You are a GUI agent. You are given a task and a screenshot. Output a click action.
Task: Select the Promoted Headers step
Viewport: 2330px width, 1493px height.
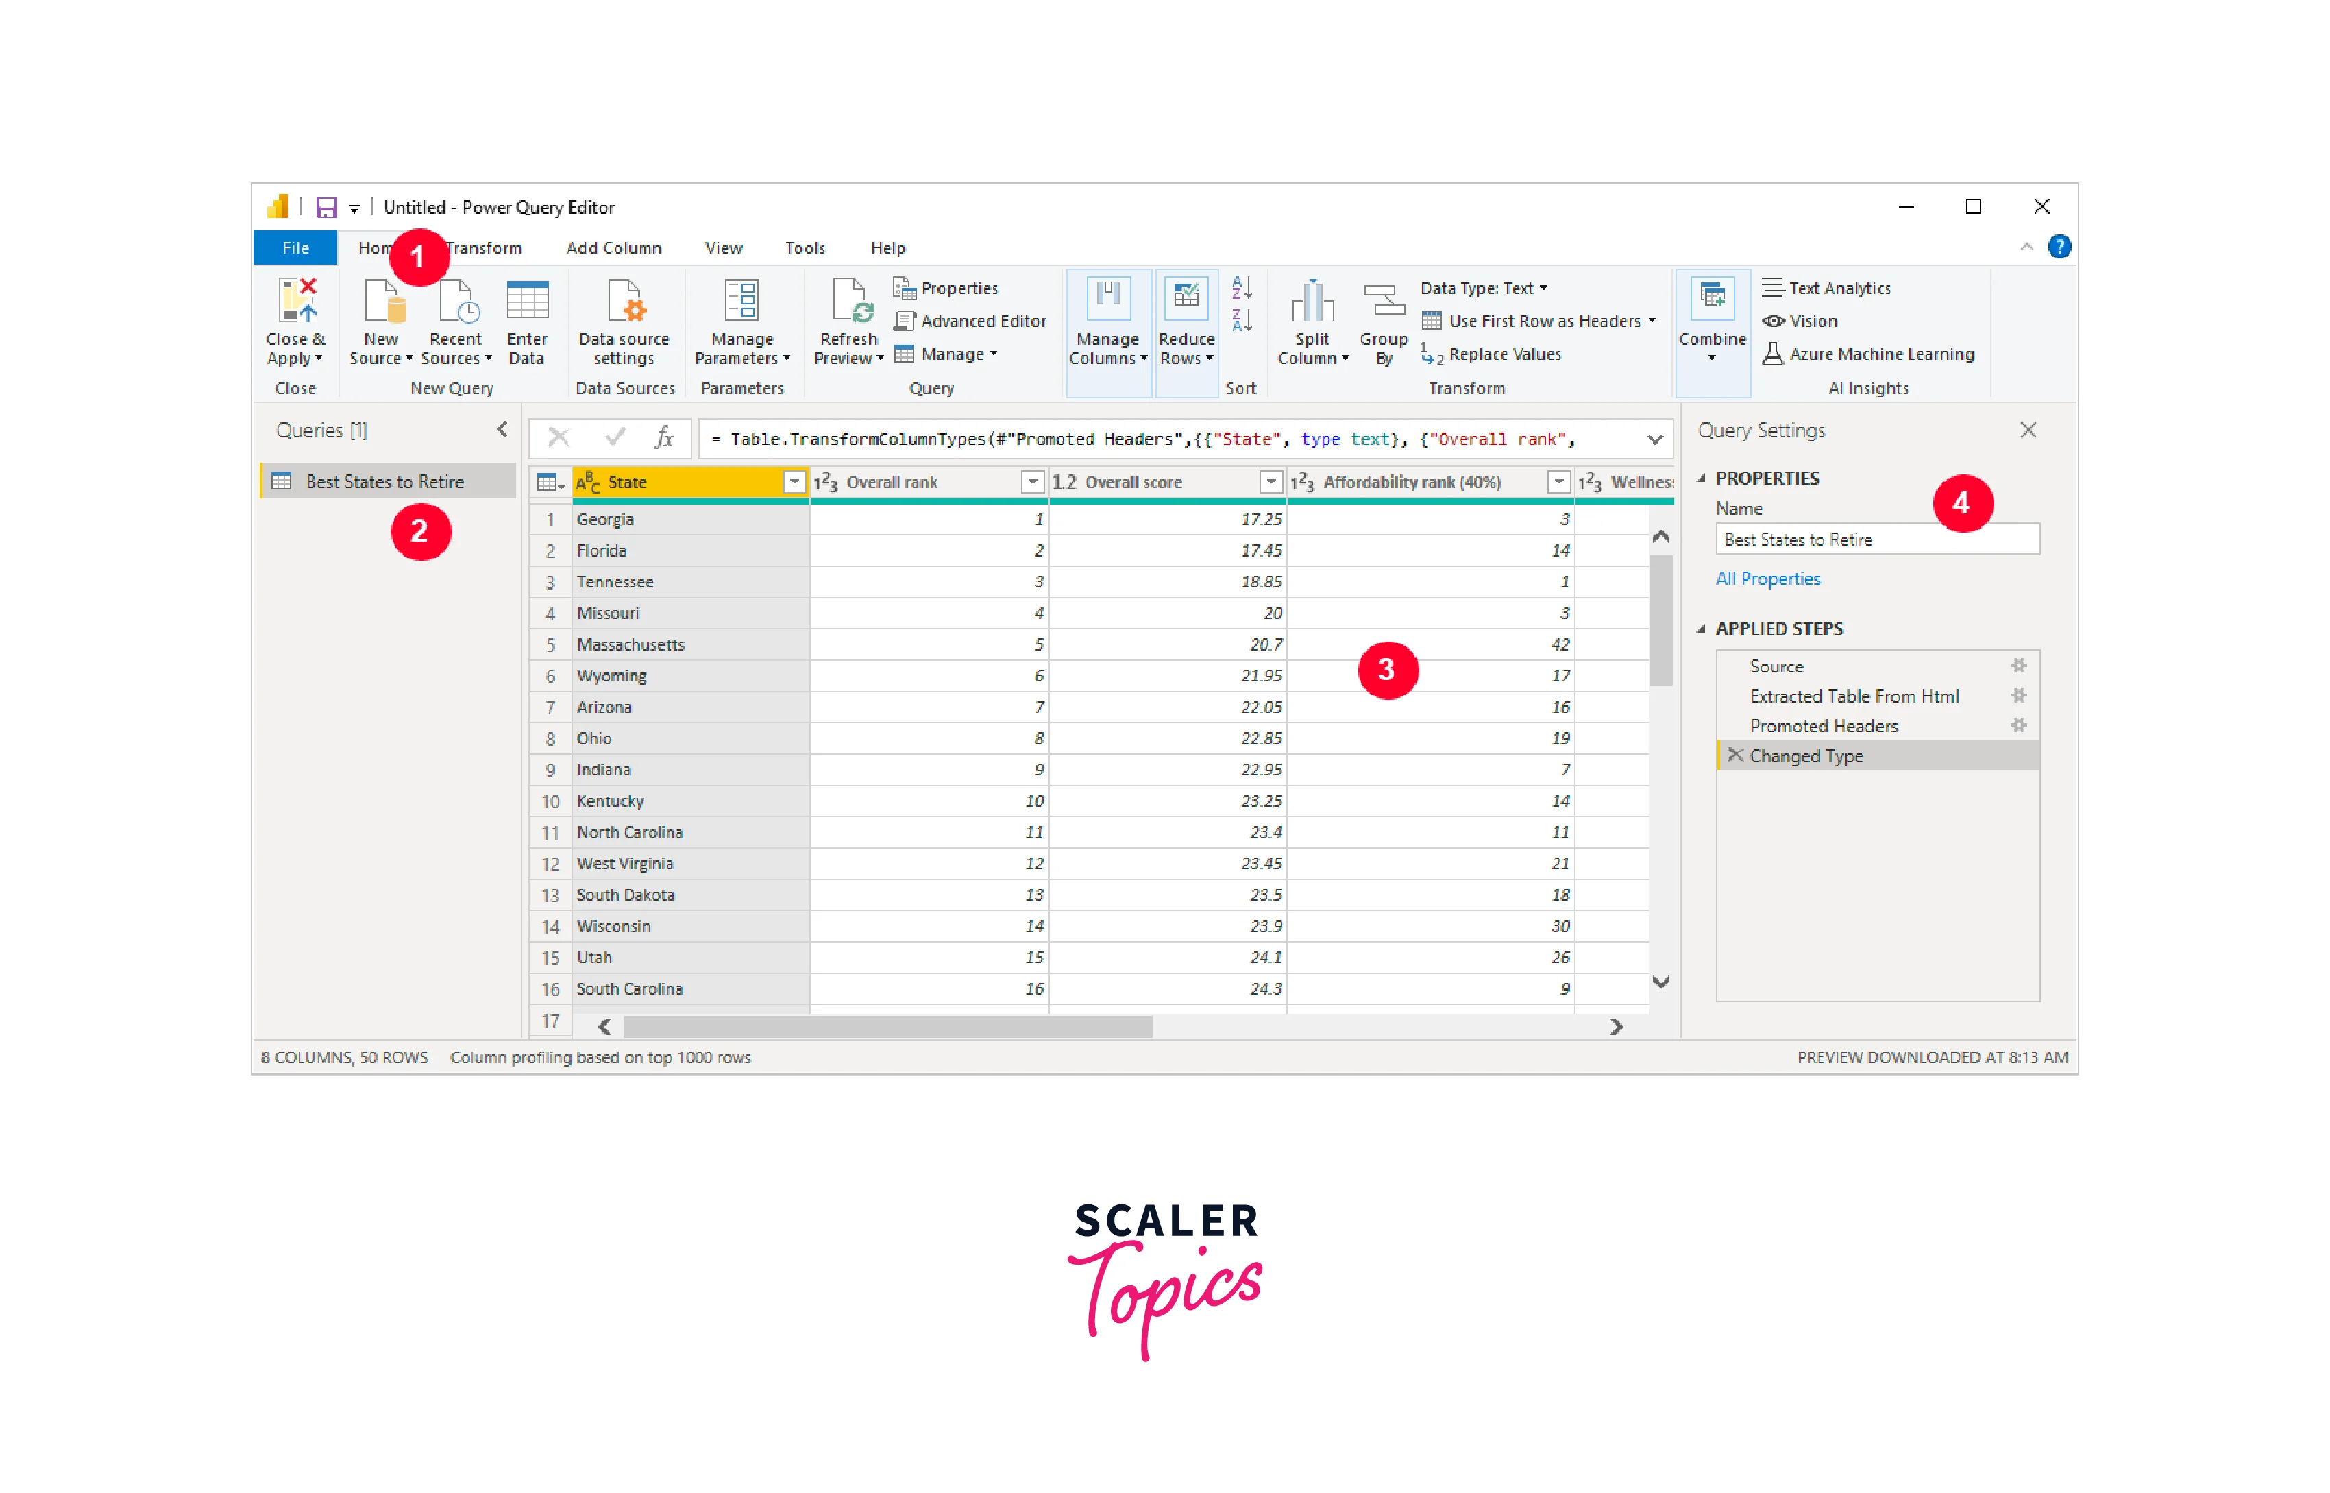pyautogui.click(x=1823, y=726)
